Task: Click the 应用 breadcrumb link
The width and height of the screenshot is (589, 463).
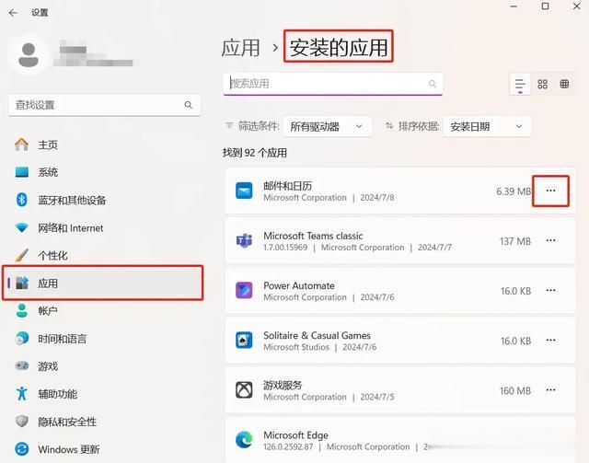Action: tap(240, 48)
